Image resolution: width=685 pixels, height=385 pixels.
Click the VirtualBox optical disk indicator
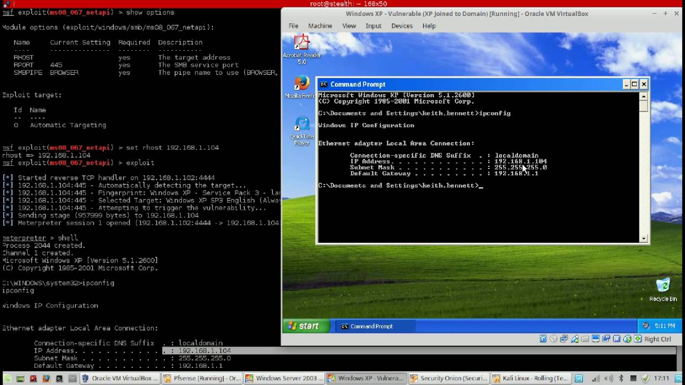coord(553,338)
